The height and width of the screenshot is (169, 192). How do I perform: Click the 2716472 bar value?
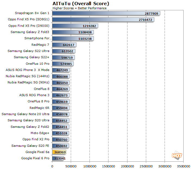(145, 20)
